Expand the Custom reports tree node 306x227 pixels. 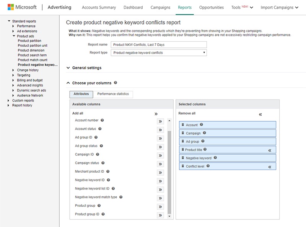8,100
